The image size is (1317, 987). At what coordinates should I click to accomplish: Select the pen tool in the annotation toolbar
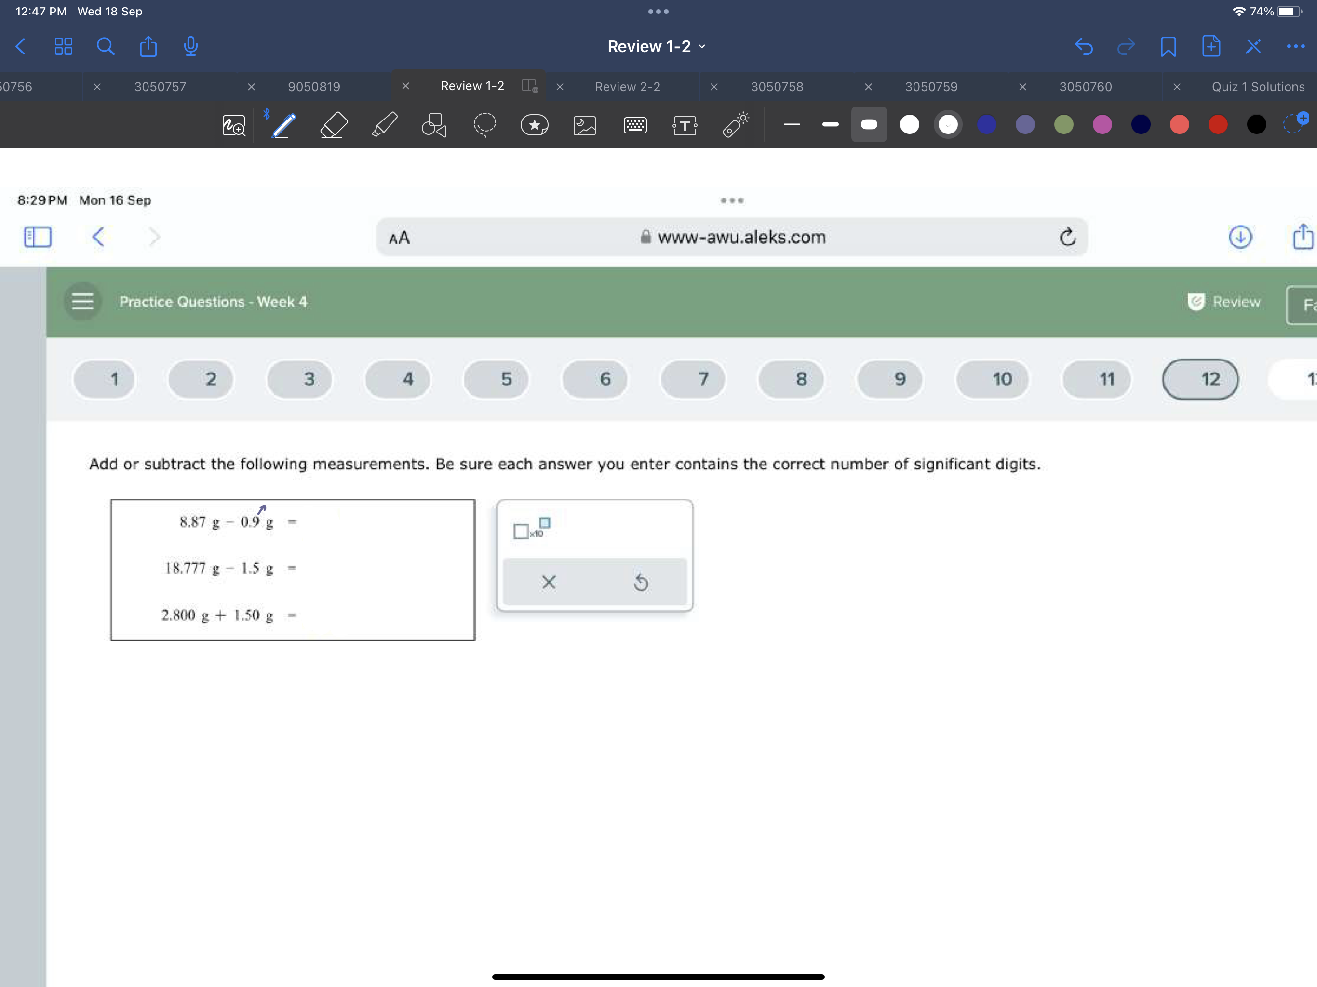point(282,125)
